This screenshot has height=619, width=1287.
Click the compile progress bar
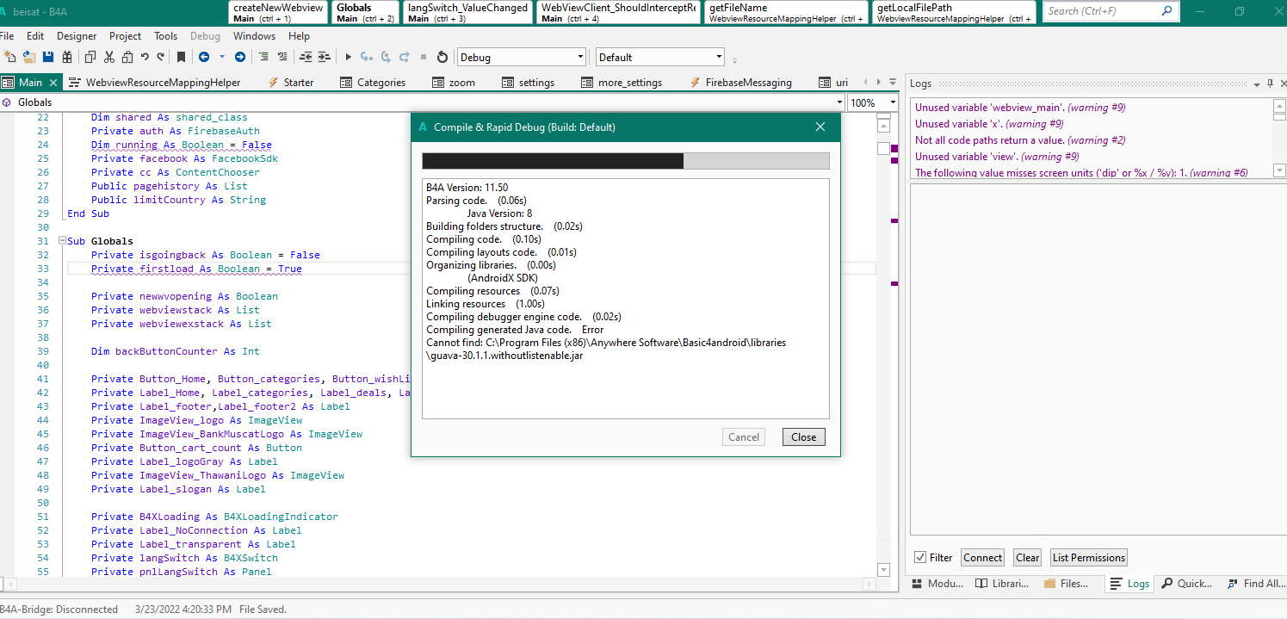pyautogui.click(x=626, y=160)
